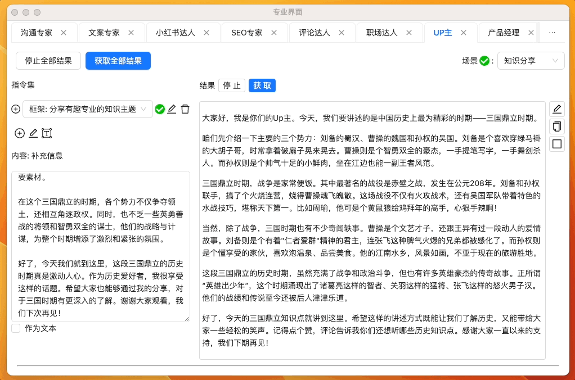
Task: Click the square icon beside the result panel
Action: (x=556, y=144)
